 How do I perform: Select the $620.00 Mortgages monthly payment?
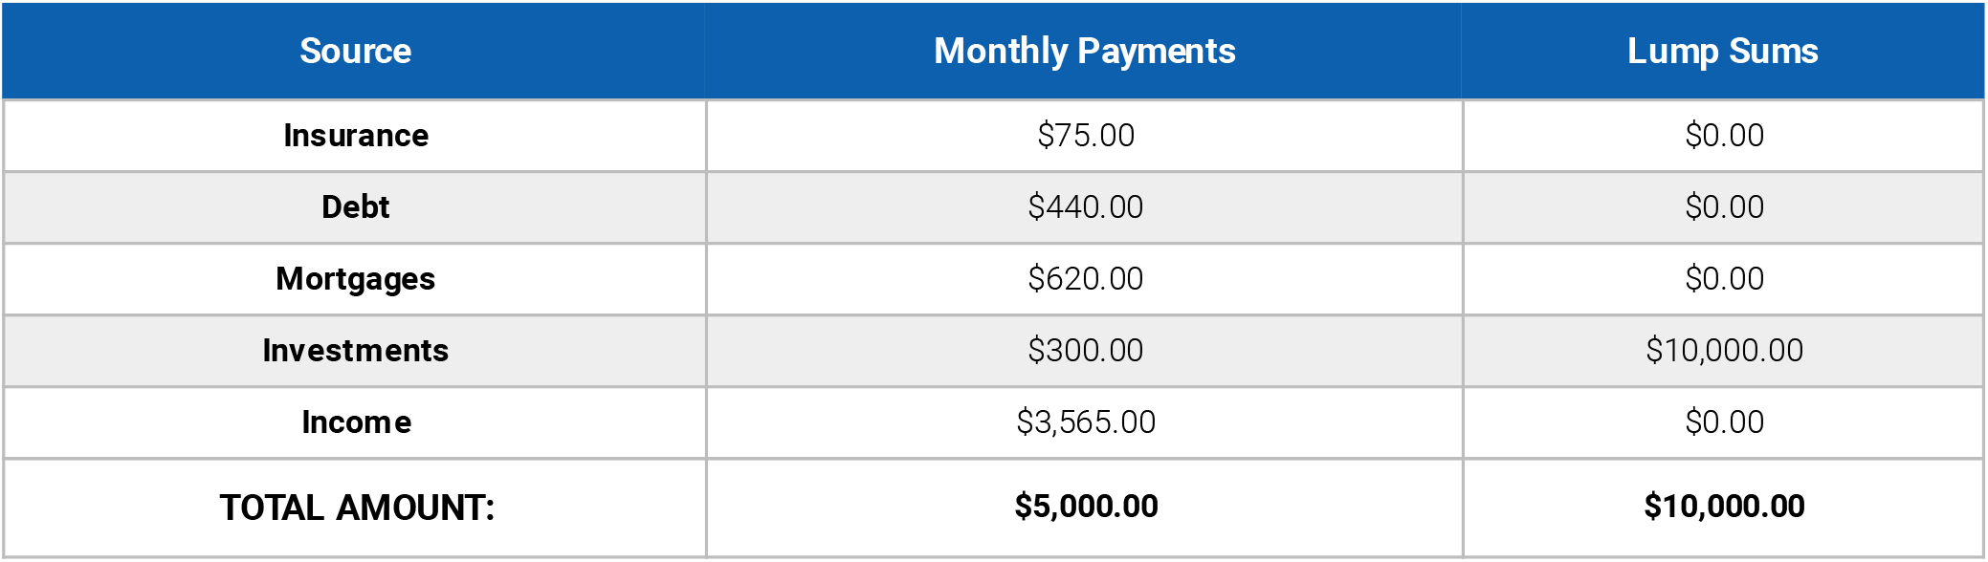point(1086,279)
